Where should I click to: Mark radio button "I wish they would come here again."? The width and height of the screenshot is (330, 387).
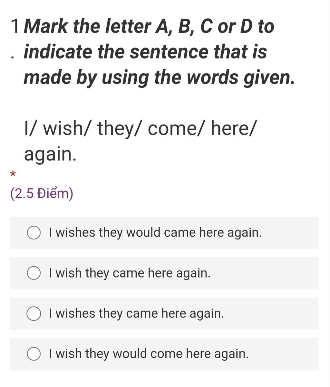click(x=34, y=354)
